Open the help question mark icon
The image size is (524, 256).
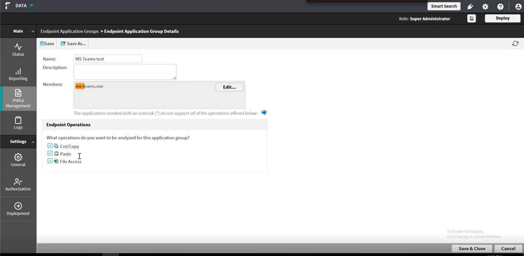click(500, 7)
